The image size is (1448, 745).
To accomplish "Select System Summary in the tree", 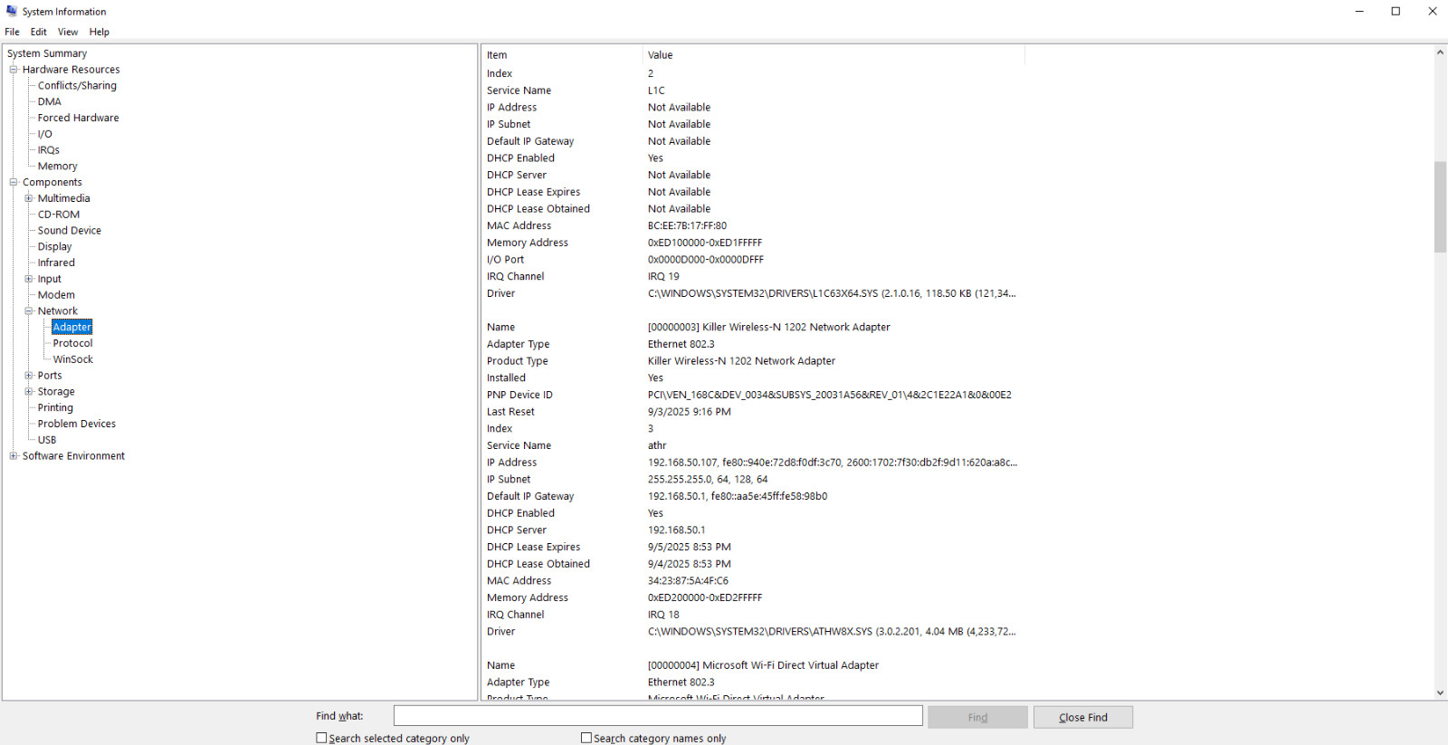I will [x=47, y=53].
